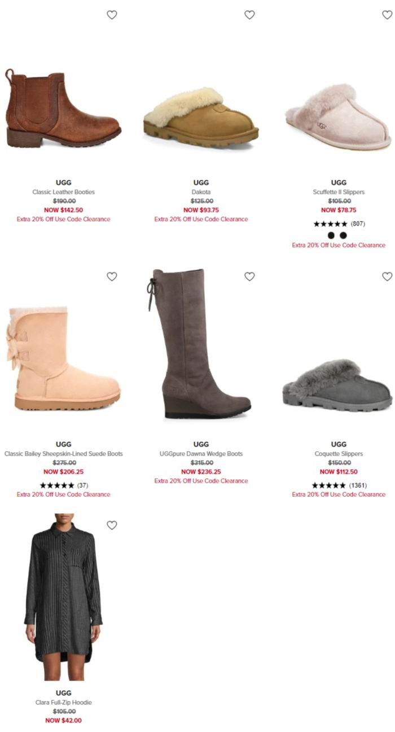
Task: Favorite the Coquette Slippers via heart icon
Action: click(x=387, y=276)
